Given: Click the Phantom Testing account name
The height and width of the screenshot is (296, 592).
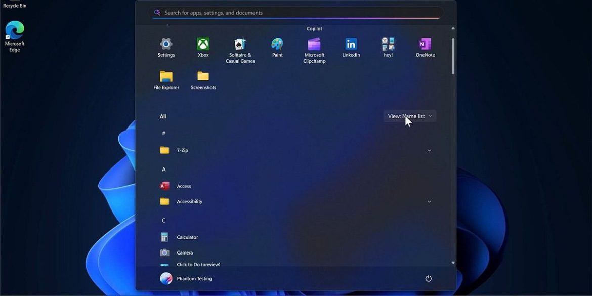Looking at the screenshot, I should pyautogui.click(x=194, y=279).
